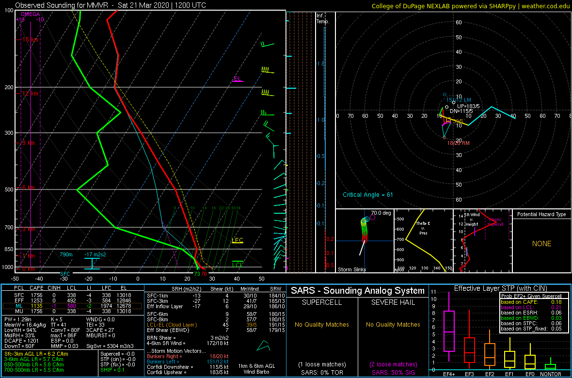Click the cyan "790m" value
Image resolution: width=572 pixels, height=378 pixels.
[66, 255]
